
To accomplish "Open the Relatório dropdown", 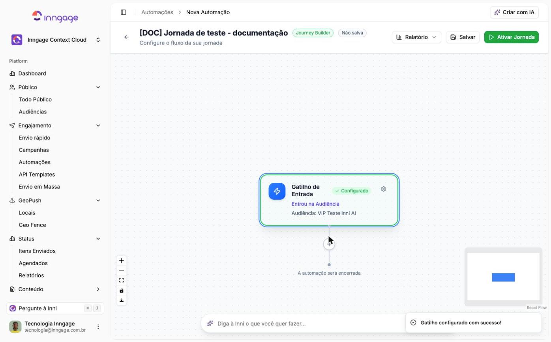I will [416, 37].
